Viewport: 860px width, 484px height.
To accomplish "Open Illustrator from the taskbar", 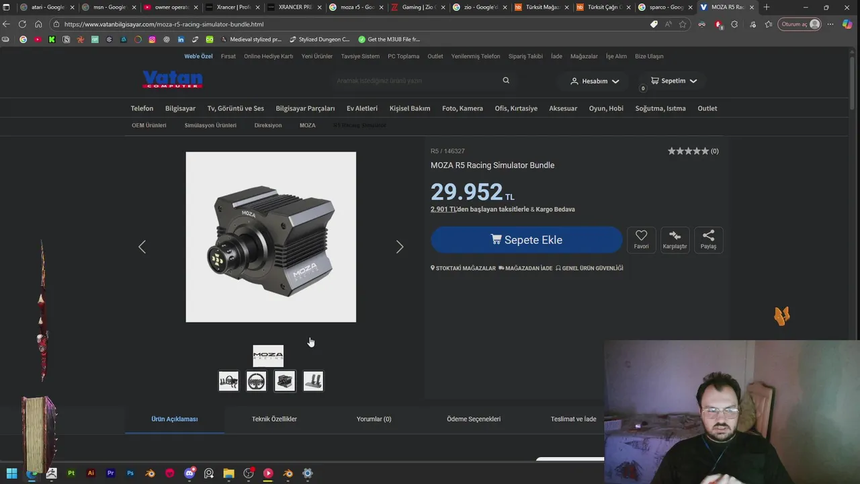I will 91,473.
